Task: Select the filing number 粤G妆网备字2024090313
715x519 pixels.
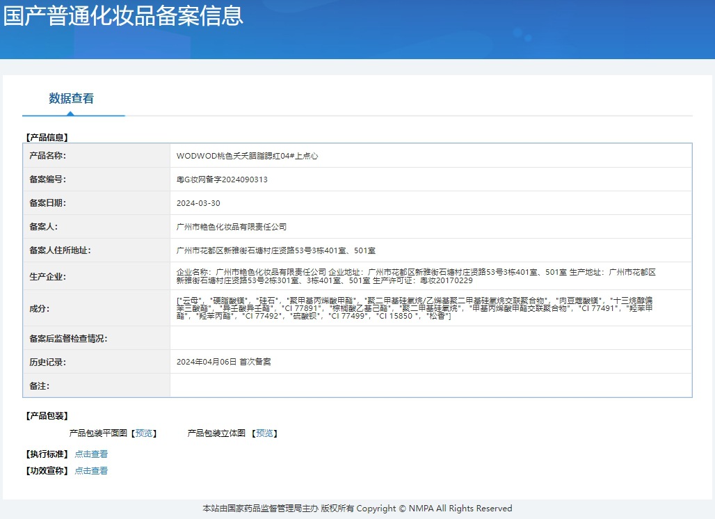Action: pyautogui.click(x=222, y=179)
